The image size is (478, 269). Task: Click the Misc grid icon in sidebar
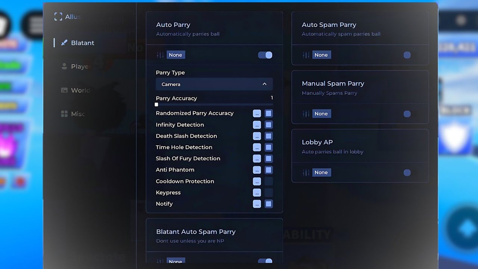click(x=64, y=114)
